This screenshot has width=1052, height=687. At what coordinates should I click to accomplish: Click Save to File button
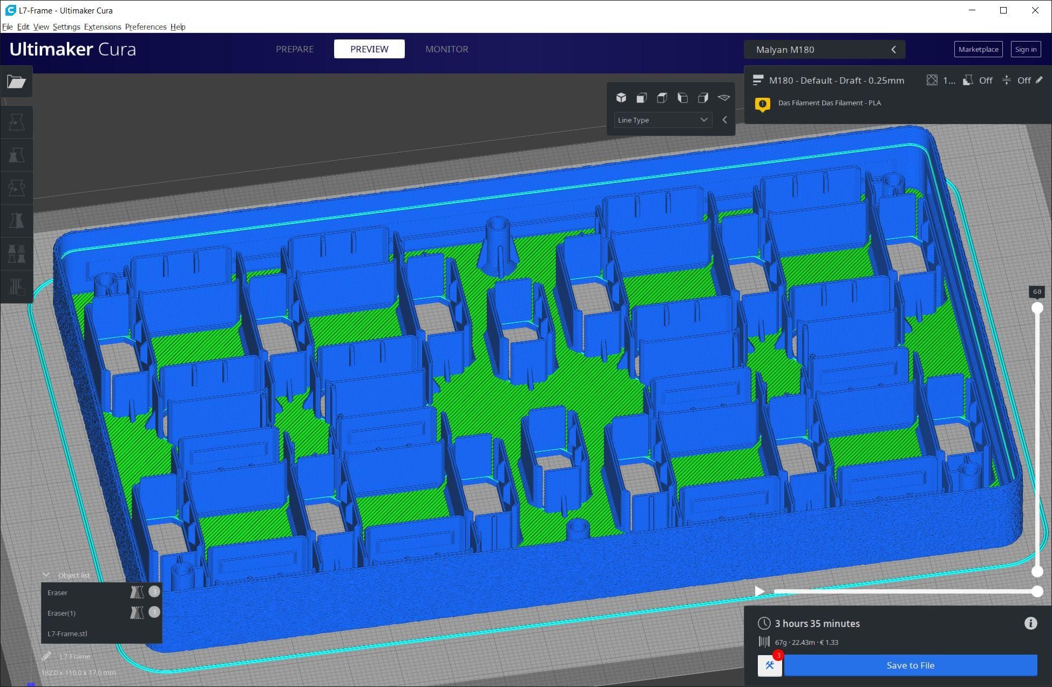pos(910,665)
